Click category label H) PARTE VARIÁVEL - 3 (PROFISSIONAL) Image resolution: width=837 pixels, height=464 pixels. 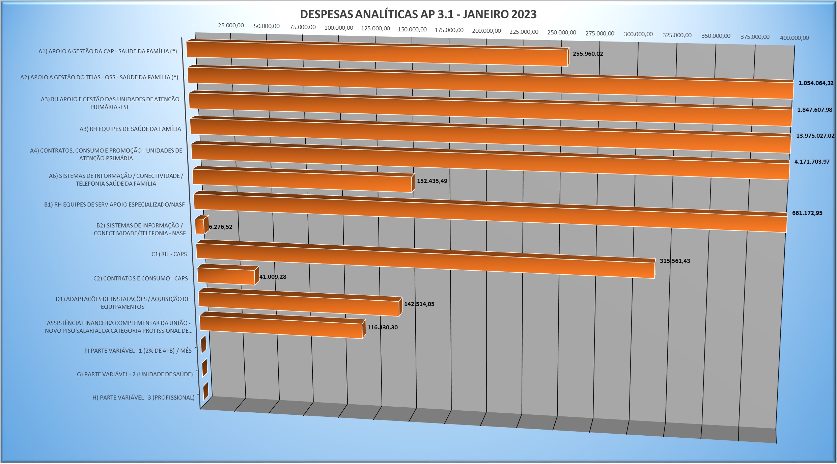pyautogui.click(x=143, y=398)
